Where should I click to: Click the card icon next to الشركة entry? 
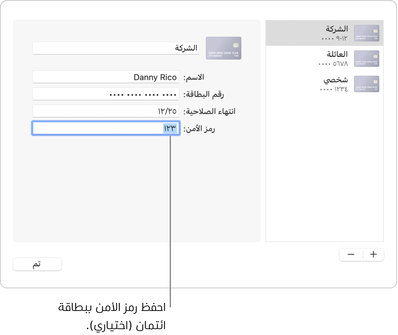point(367,33)
